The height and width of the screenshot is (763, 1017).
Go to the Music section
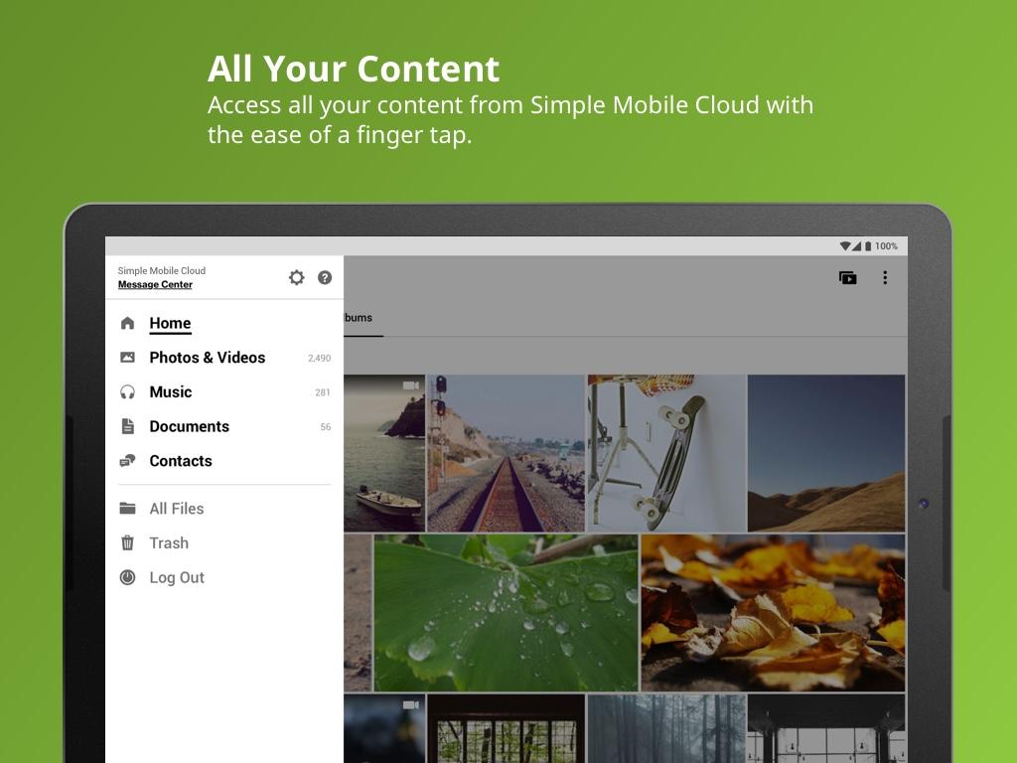(224, 391)
